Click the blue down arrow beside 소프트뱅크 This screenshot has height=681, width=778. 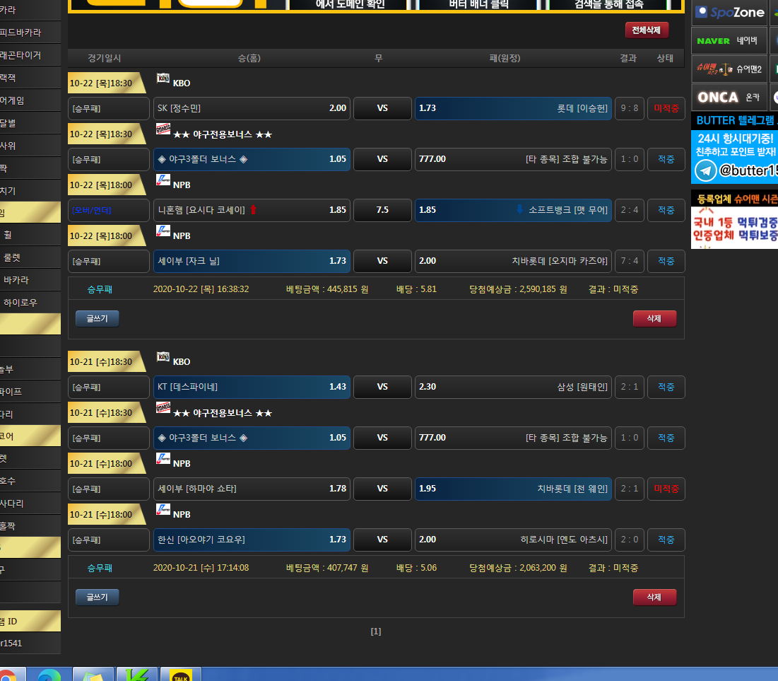[x=520, y=210]
